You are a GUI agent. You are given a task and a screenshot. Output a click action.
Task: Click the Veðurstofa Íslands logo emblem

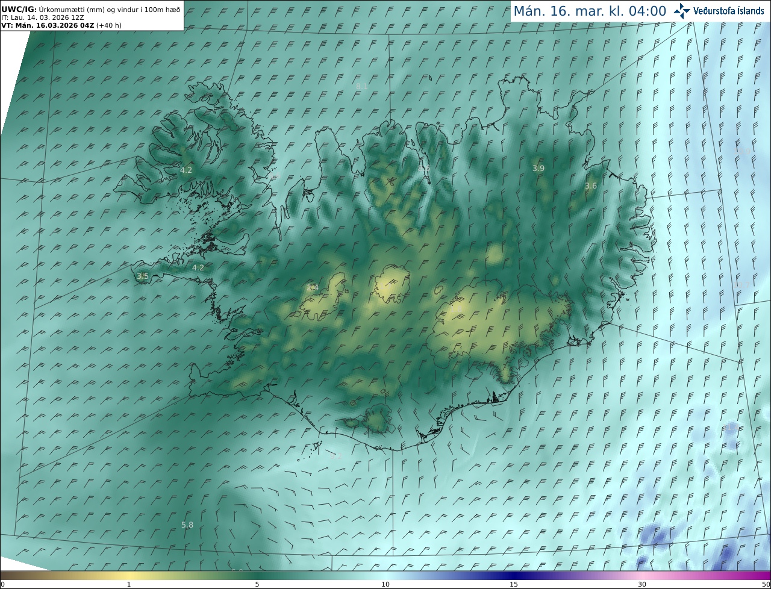click(682, 11)
